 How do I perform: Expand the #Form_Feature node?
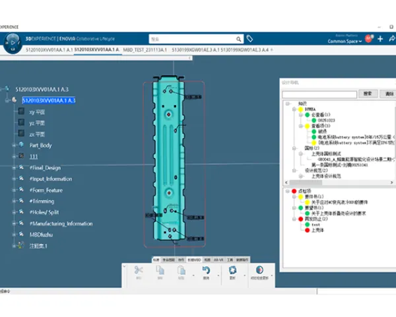point(14,190)
